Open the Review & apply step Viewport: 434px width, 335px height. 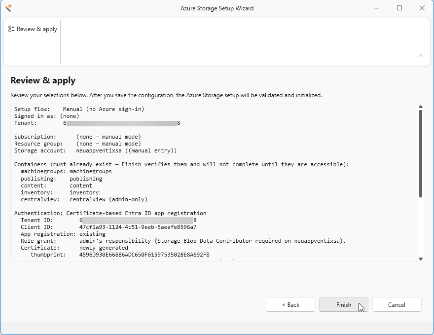33,29
